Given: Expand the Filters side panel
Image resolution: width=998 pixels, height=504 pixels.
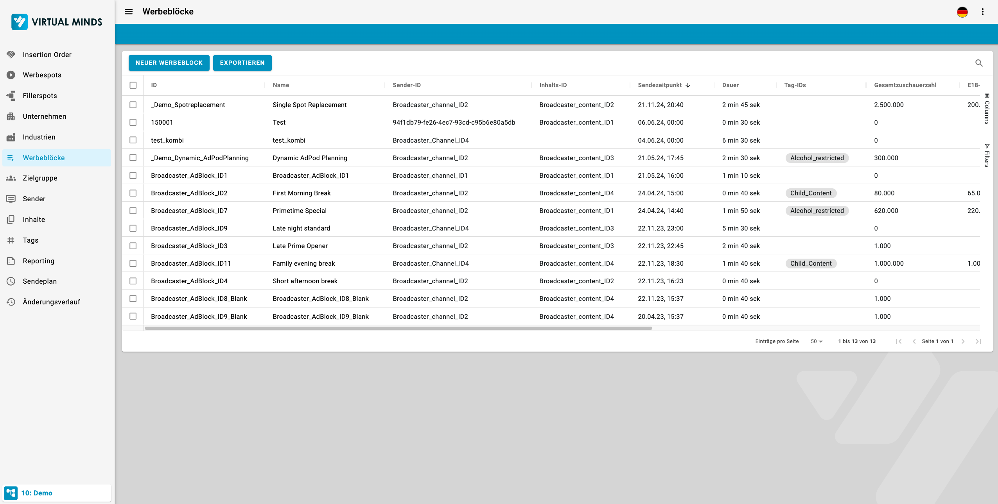Looking at the screenshot, I should (x=987, y=155).
